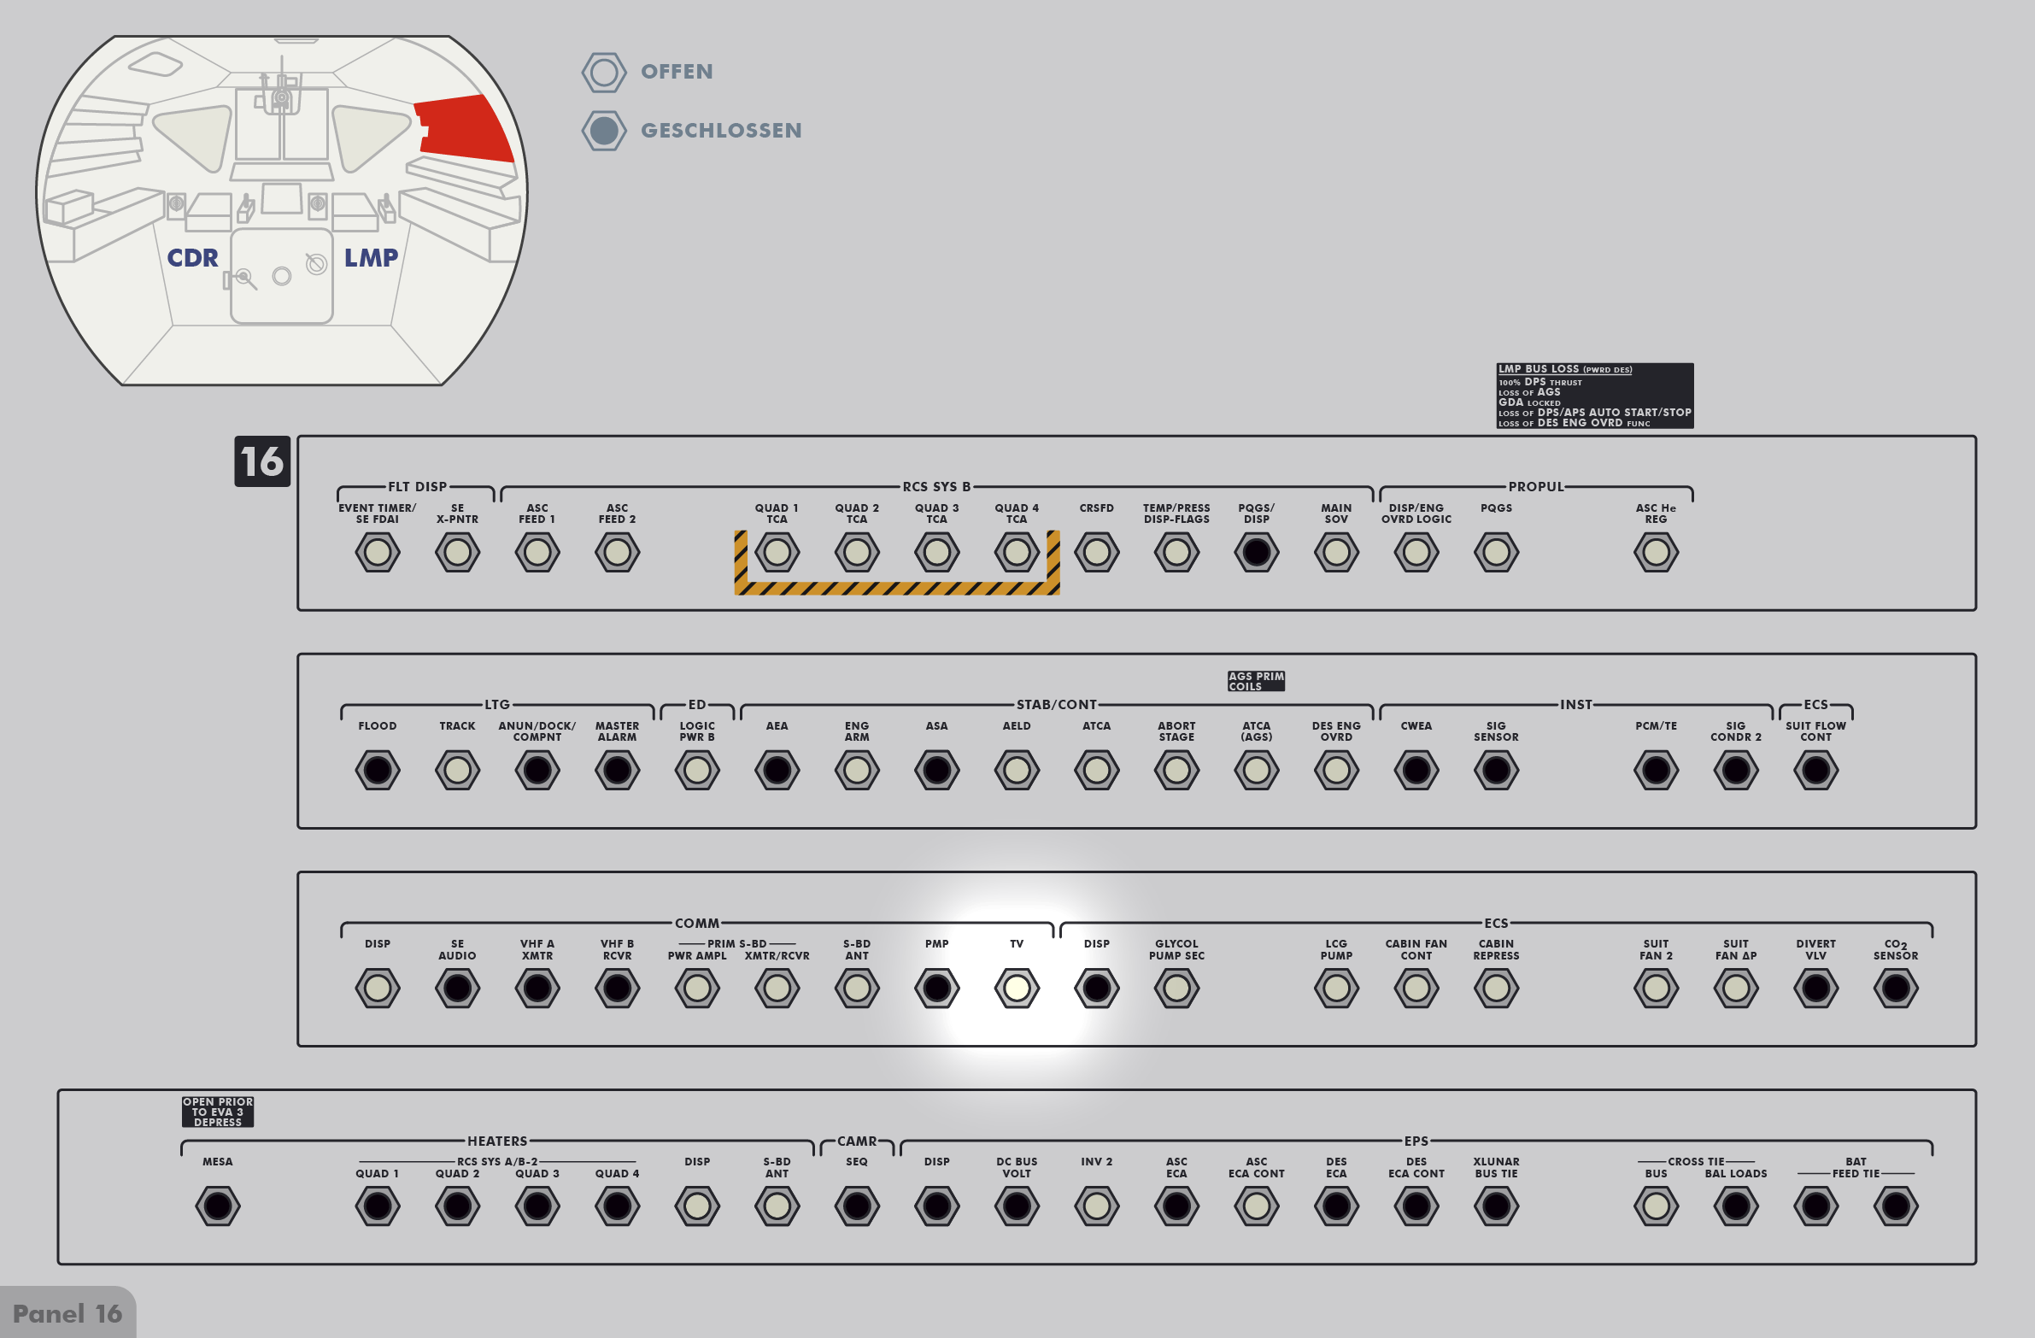
Task: Click the OFFEN legend hexagon symbol
Action: coord(604,72)
